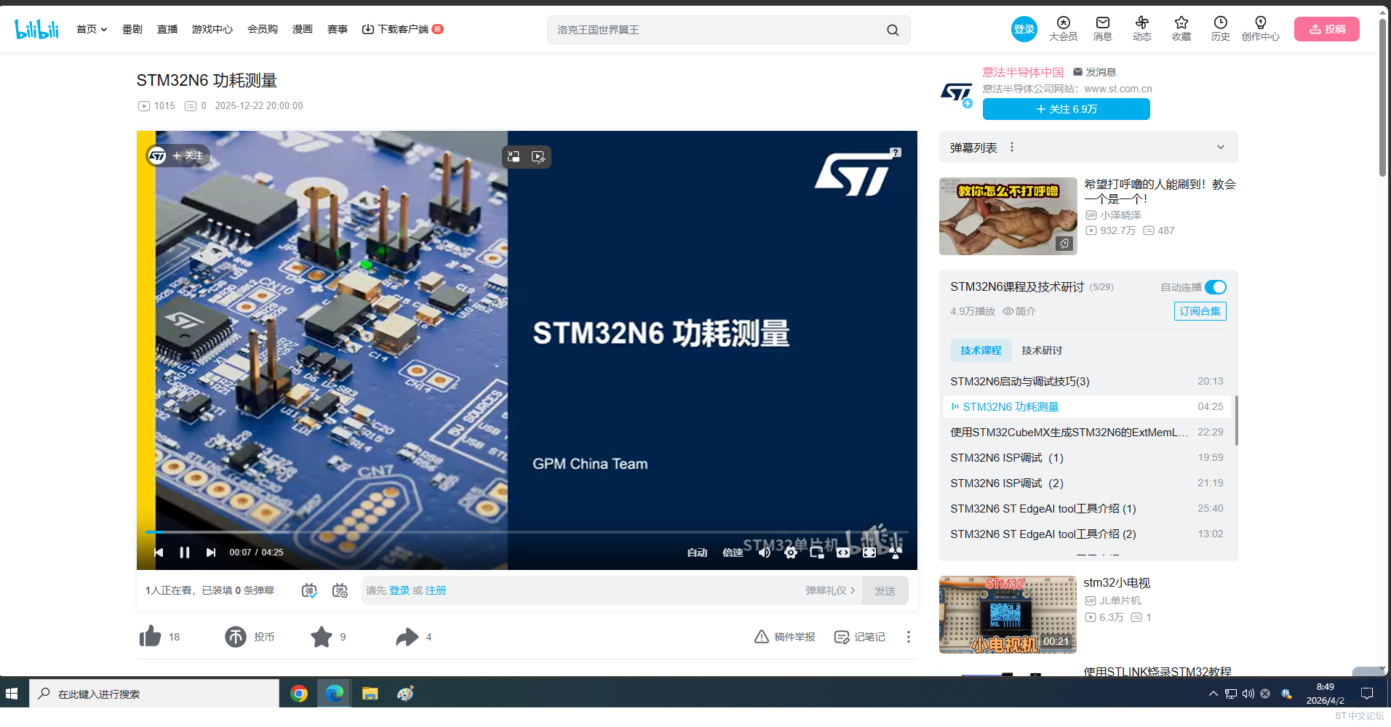Toggle 自动连播 autoplay switch

click(x=1214, y=287)
